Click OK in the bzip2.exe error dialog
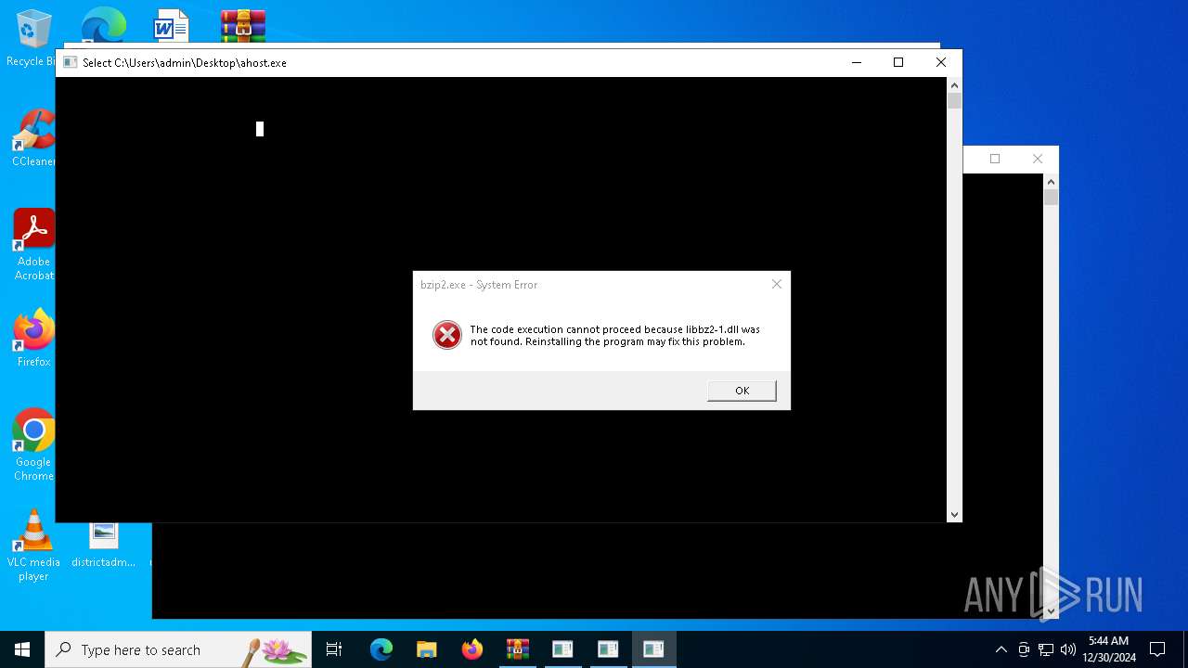 [x=742, y=391]
